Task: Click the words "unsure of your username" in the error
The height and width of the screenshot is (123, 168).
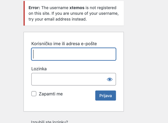Action: point(94,13)
